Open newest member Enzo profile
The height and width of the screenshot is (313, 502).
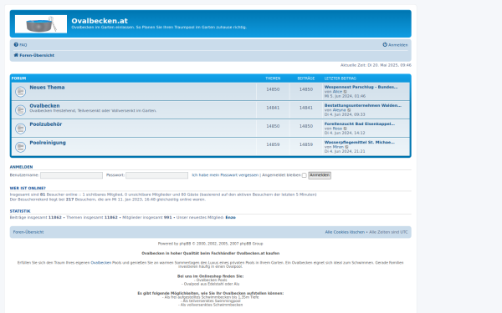coord(231,218)
